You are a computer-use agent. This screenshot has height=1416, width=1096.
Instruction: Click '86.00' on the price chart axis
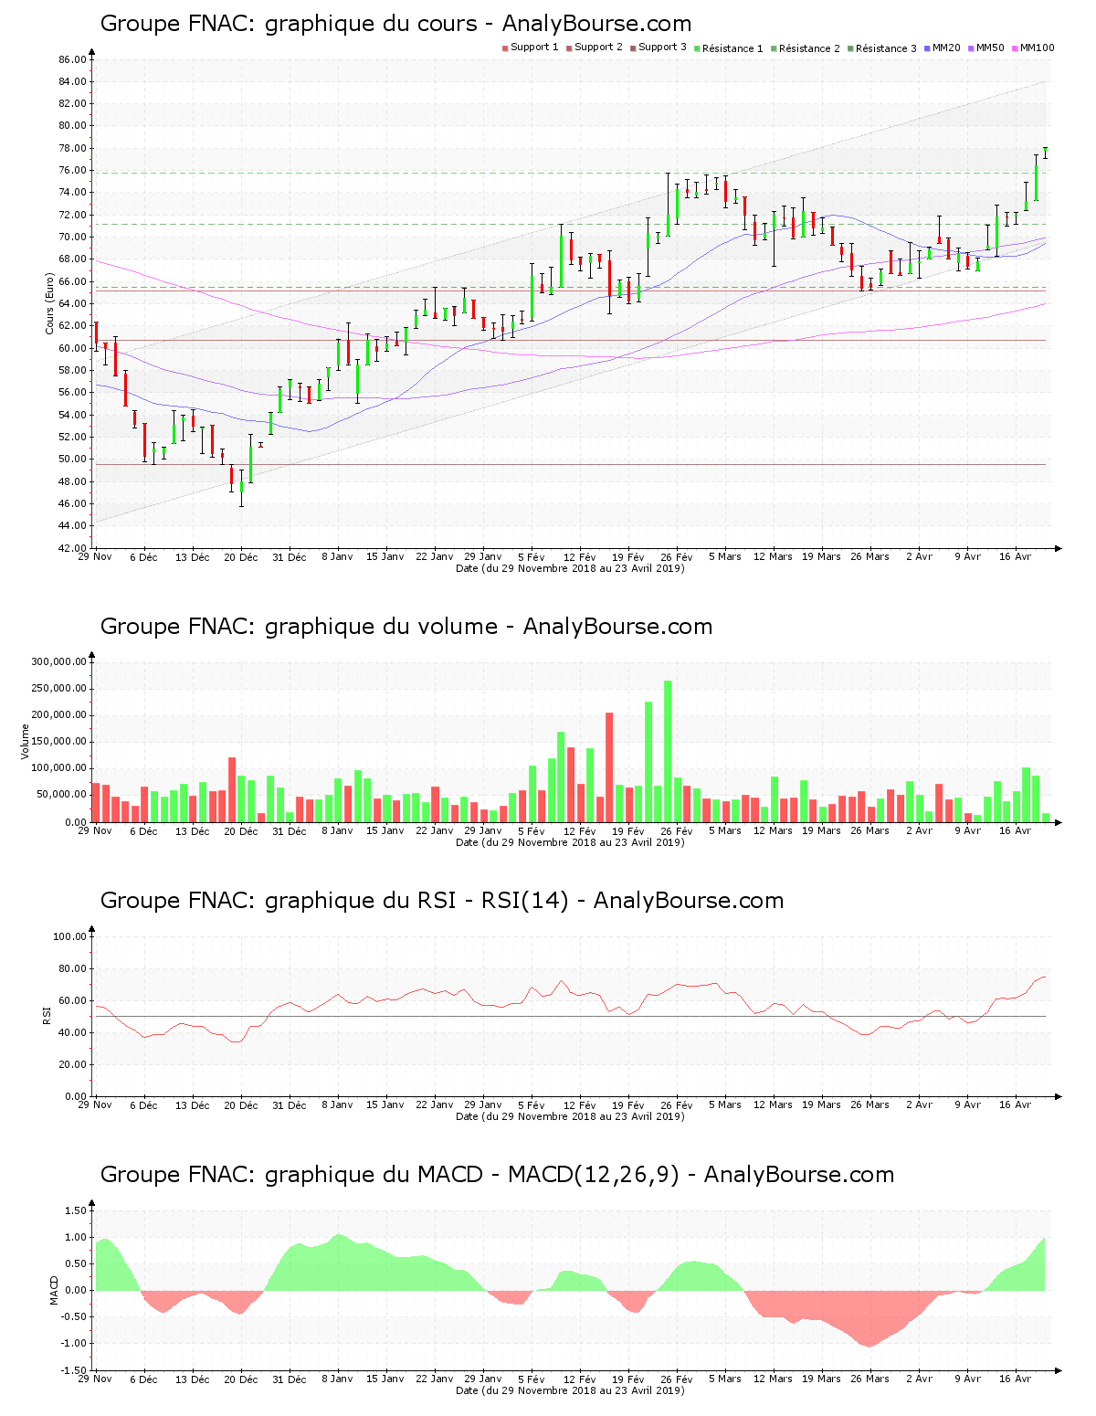coord(73,59)
